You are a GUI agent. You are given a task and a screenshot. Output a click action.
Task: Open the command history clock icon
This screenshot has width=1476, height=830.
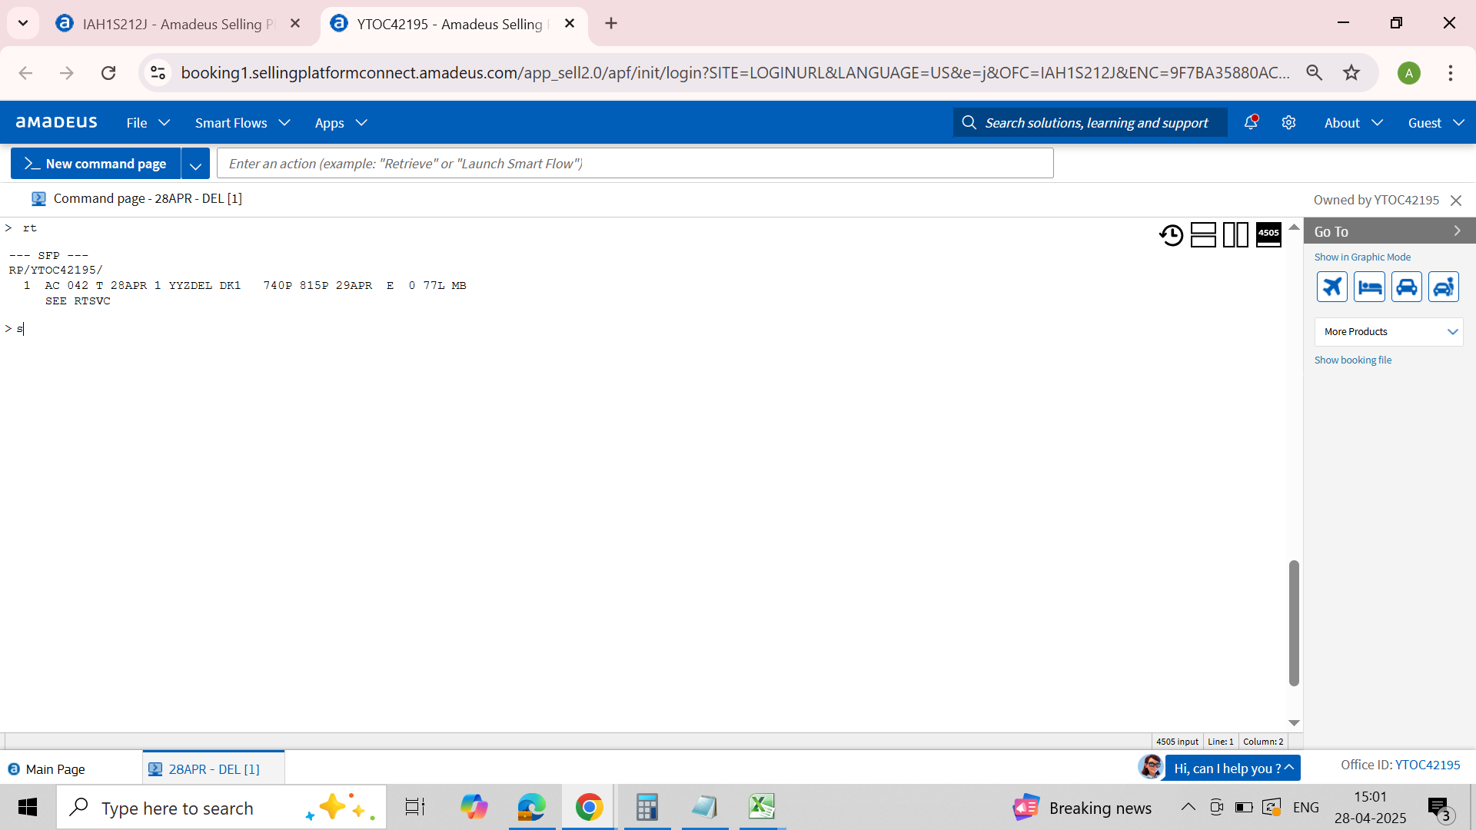[1171, 234]
